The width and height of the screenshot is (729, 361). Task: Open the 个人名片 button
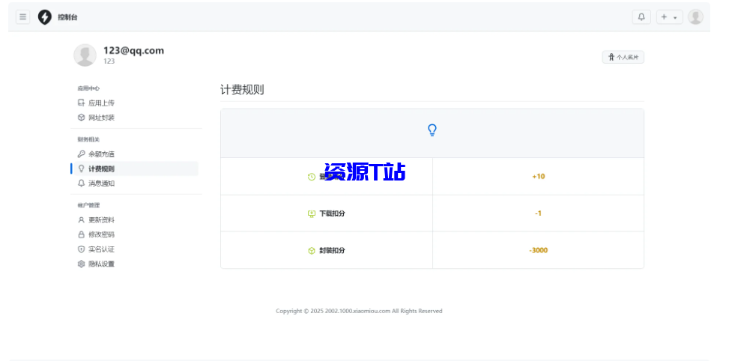[x=623, y=57]
